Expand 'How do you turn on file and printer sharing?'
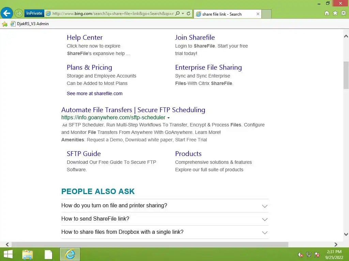349x261 pixels. 165,206
